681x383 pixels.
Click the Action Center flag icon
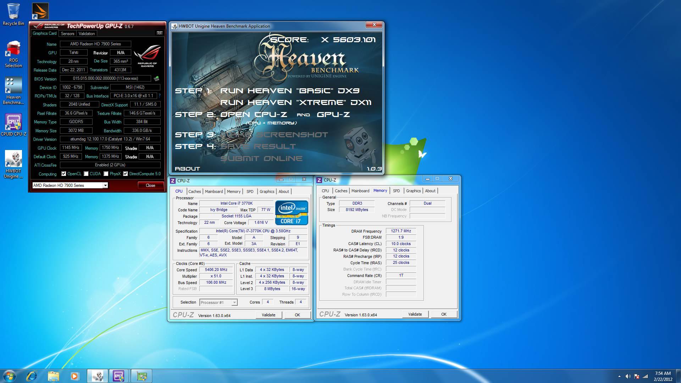pos(637,376)
